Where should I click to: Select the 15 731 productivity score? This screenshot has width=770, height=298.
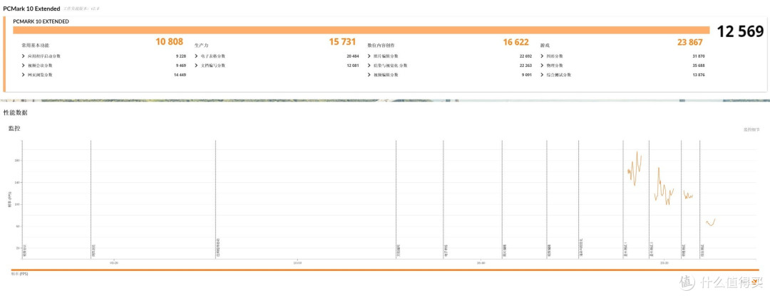click(x=342, y=42)
